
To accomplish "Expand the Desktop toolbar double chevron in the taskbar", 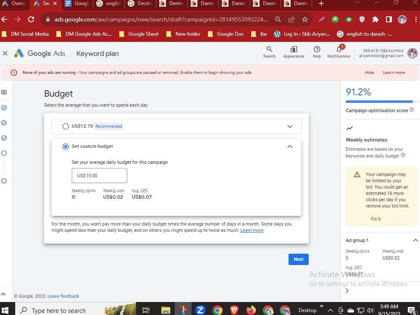I will [322, 306].
